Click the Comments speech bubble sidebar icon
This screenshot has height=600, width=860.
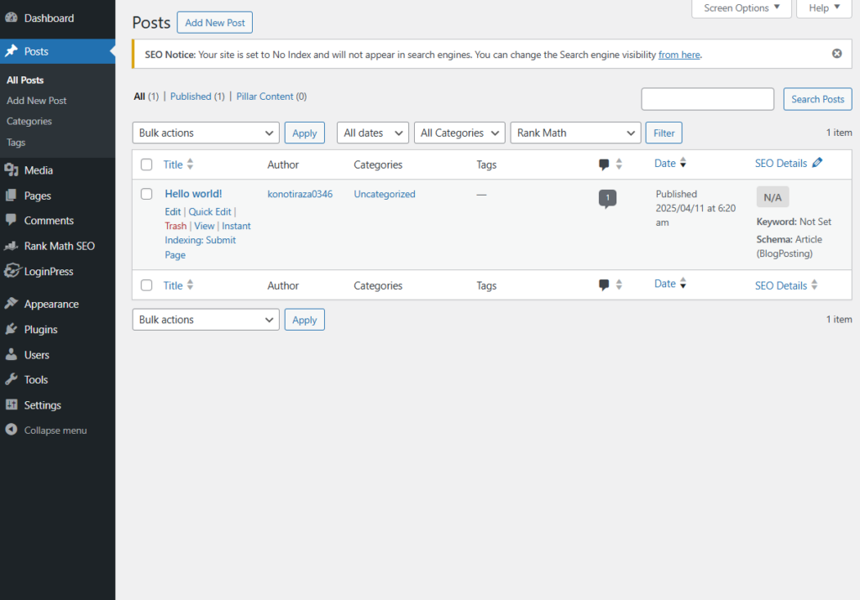click(x=11, y=220)
